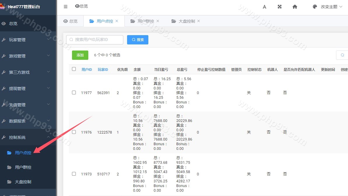The width and height of the screenshot is (348, 196).
Task: Close the 用户群控 tab
Action: click(x=158, y=21)
